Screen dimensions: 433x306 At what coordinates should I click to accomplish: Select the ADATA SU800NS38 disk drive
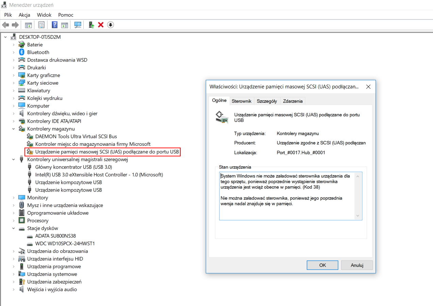[55, 236]
